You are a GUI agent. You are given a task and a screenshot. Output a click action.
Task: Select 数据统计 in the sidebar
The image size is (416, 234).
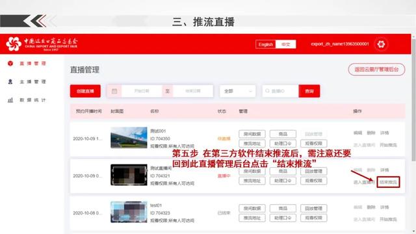32,100
